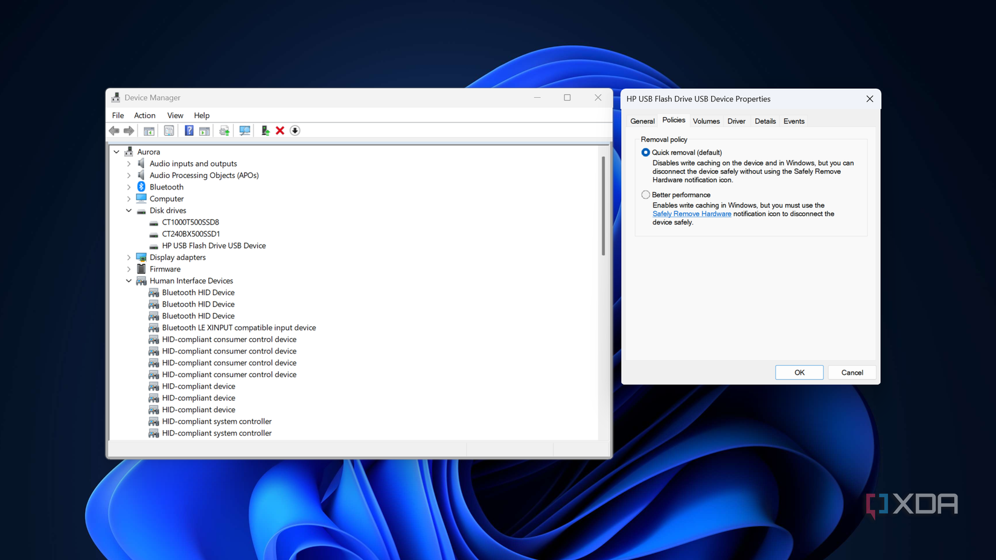Collapse the Disk drives category
This screenshot has height=560, width=996.
129,211
